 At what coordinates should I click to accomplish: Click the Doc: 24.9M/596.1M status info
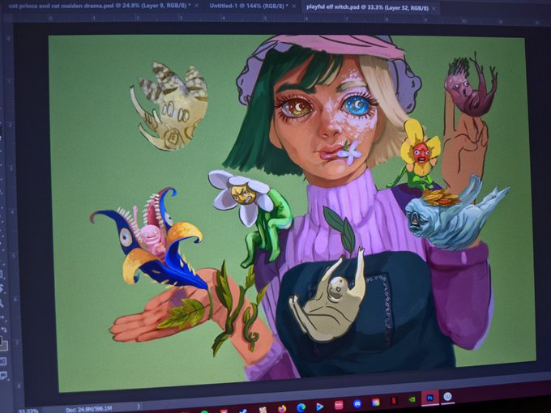[x=88, y=408]
